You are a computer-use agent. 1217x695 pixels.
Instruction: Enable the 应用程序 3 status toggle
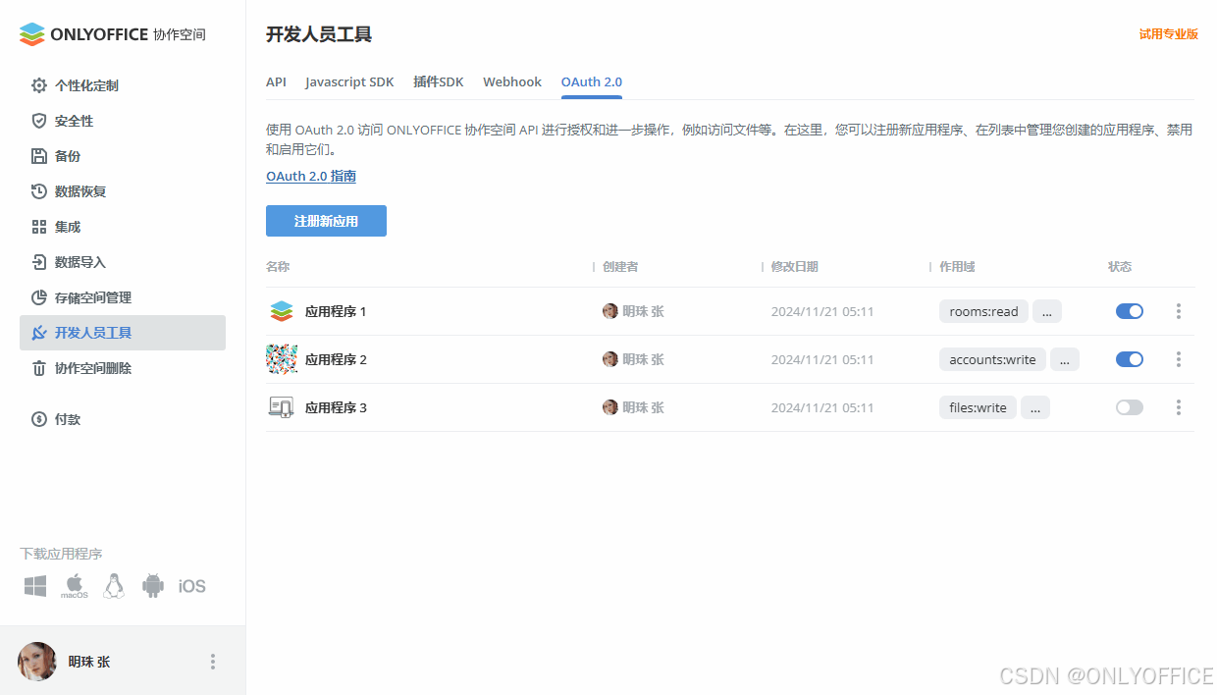pyautogui.click(x=1130, y=407)
